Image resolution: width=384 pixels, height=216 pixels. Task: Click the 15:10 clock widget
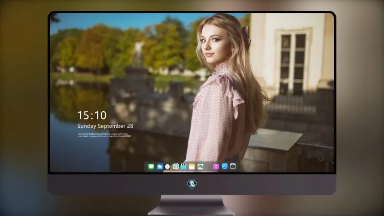click(92, 115)
